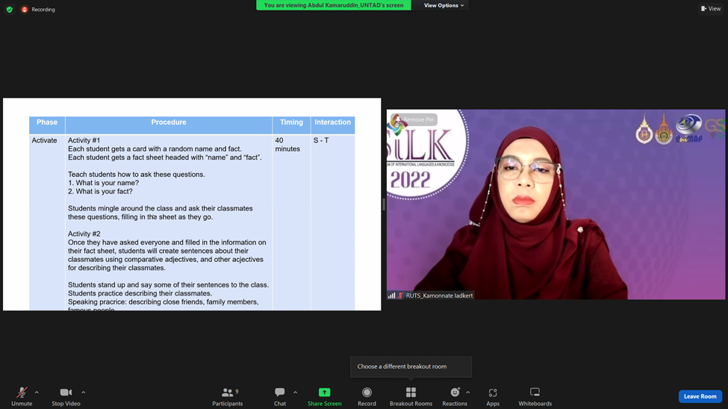Image resolution: width=728 pixels, height=409 pixels.
Task: Click the 'Timing' table header
Action: 291,122
